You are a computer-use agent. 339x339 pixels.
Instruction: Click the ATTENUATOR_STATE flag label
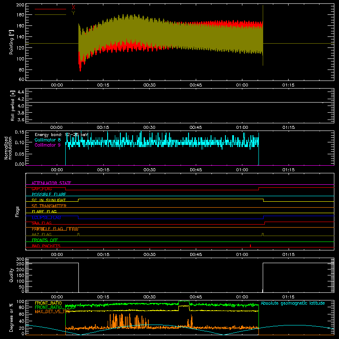coord(51,183)
